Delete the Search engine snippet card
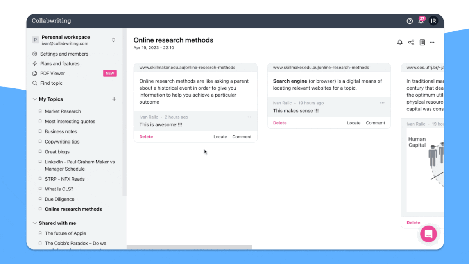Image resolution: width=469 pixels, height=264 pixels. (280, 123)
